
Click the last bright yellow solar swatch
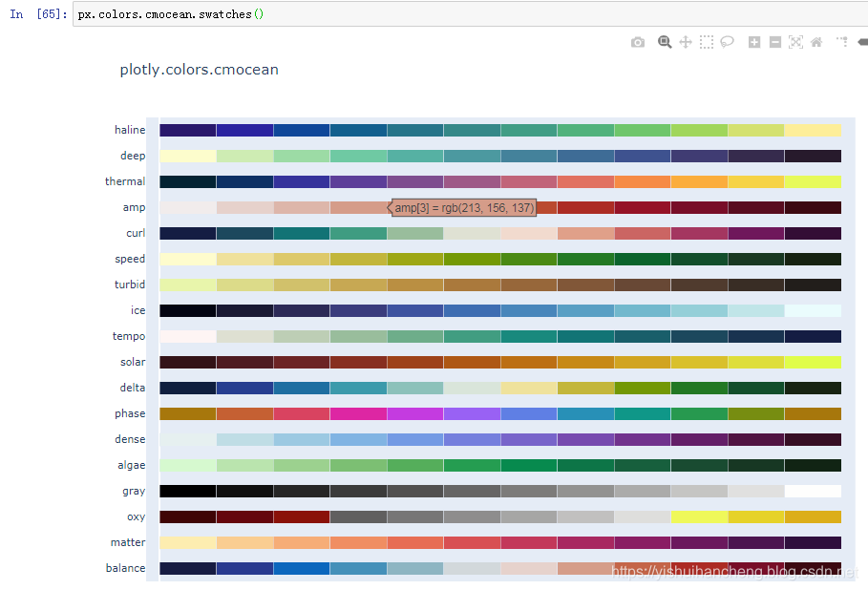[x=813, y=362]
